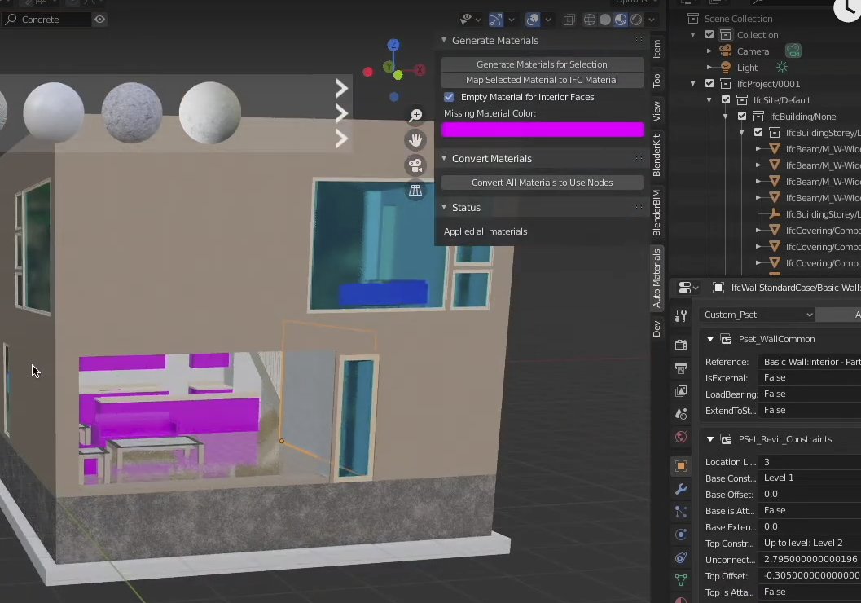Switch perspective/orthographic with grid icon
The image size is (861, 603).
415,190
